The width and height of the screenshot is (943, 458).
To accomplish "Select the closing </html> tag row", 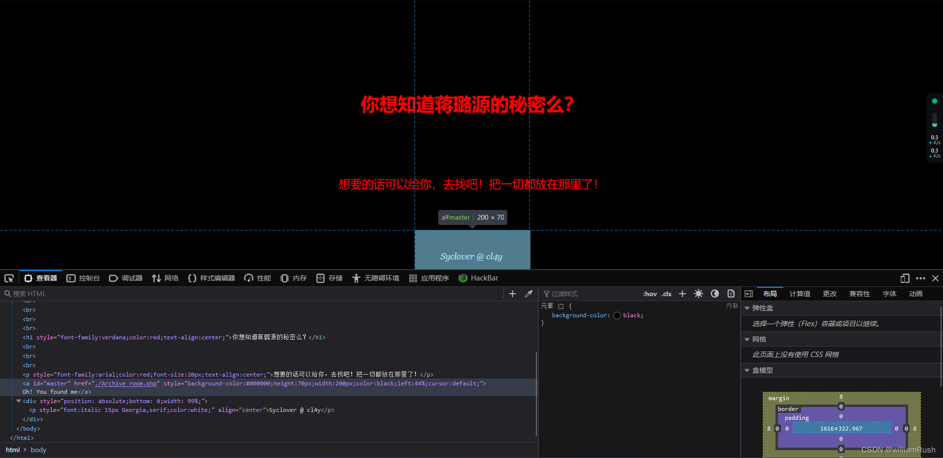I will pyautogui.click(x=268, y=438).
